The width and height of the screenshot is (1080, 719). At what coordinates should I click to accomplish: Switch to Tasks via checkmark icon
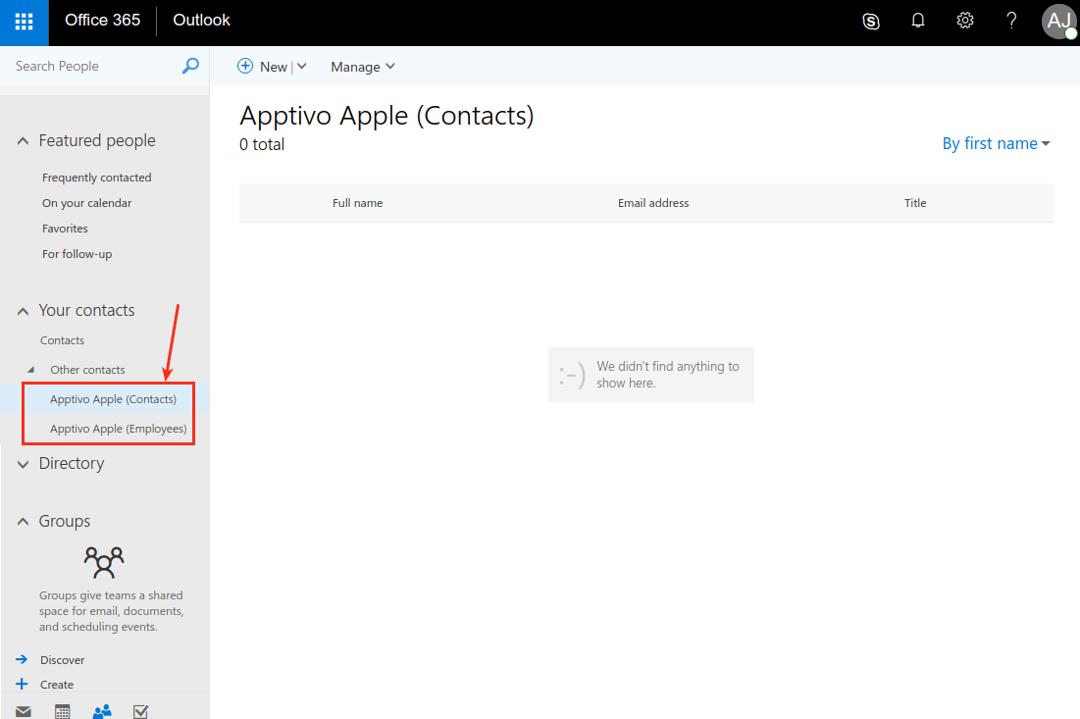140,711
